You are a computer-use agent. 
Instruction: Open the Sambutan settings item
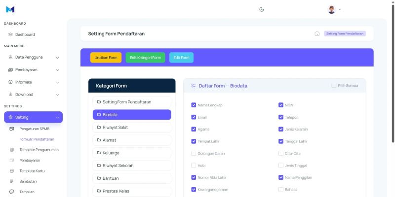click(x=29, y=181)
